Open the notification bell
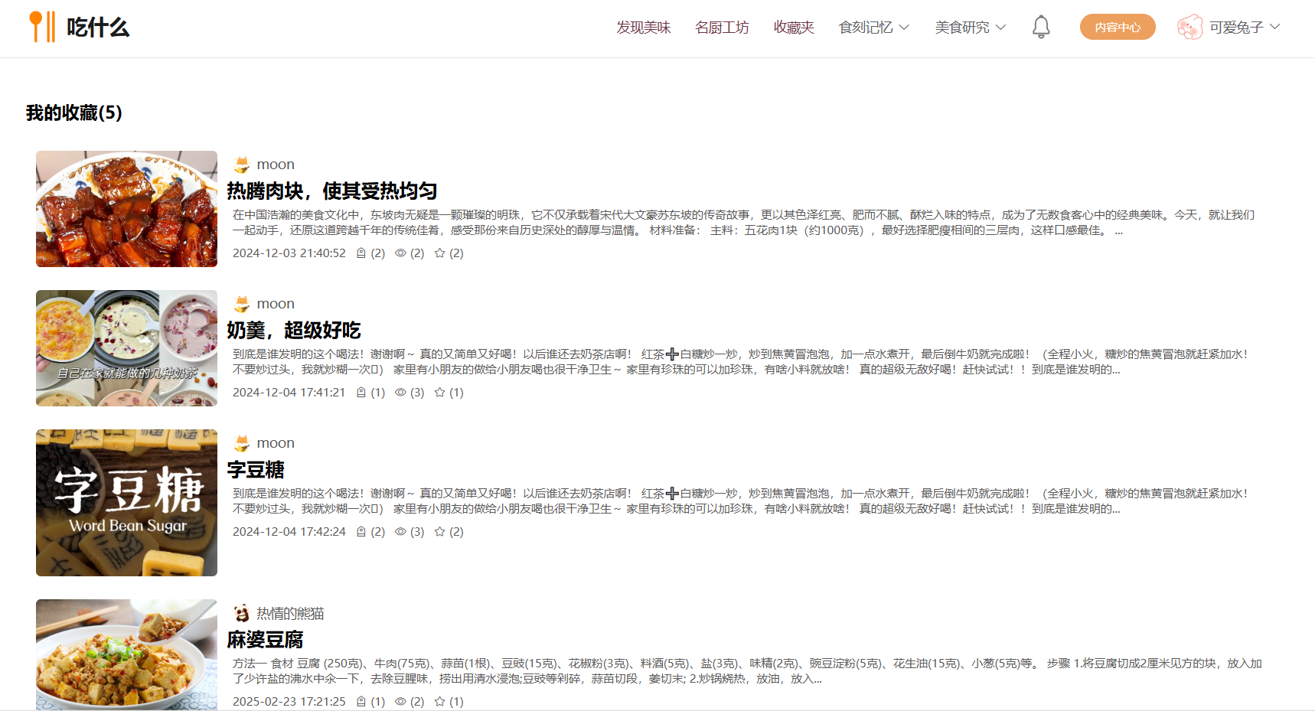 point(1041,27)
